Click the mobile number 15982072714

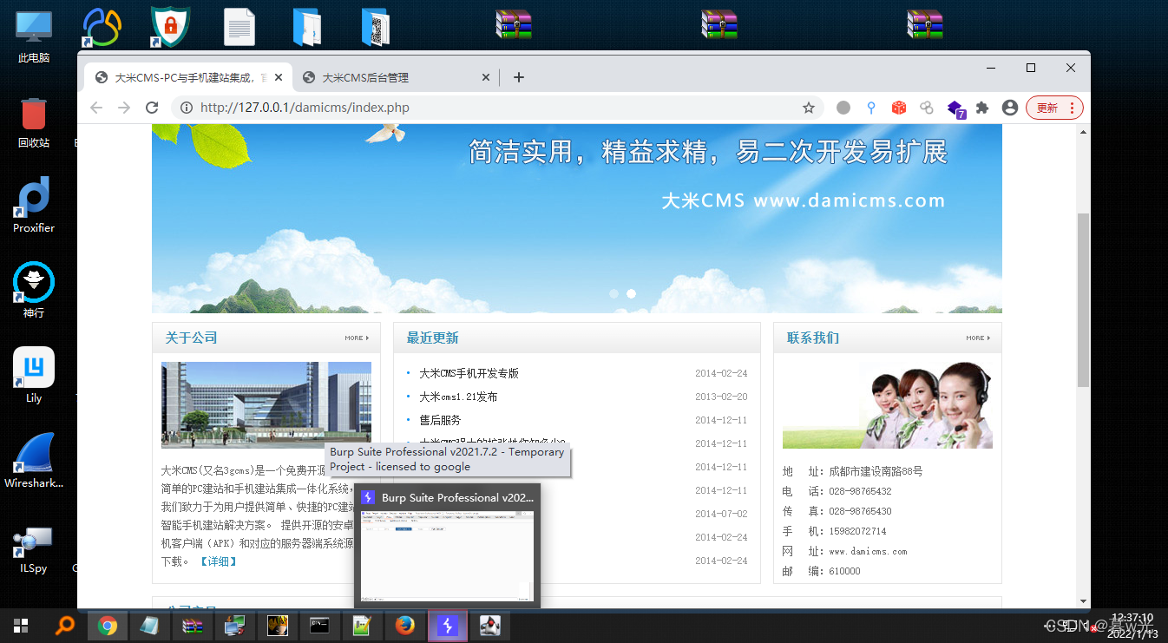pyautogui.click(x=857, y=531)
